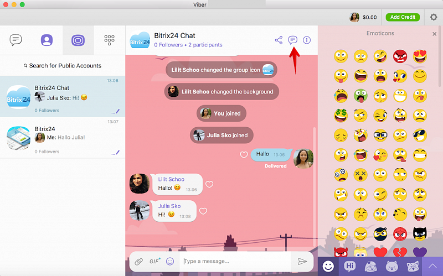443x276 pixels.
Task: Click the Hallo 13:06 message bubble
Action: tap(271, 154)
